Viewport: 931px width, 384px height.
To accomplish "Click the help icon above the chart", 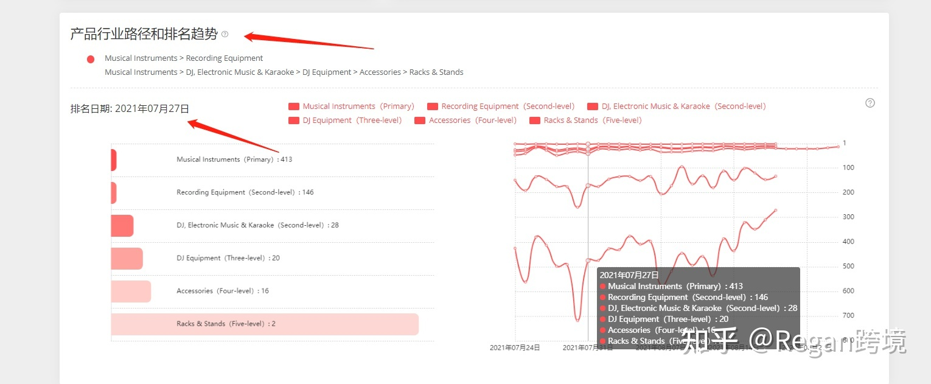I will coord(870,103).
